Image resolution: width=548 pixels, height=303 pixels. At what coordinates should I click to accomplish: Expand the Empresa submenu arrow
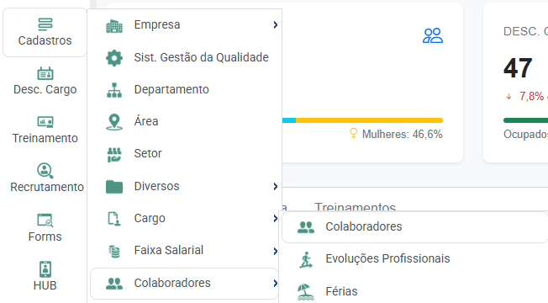point(276,25)
